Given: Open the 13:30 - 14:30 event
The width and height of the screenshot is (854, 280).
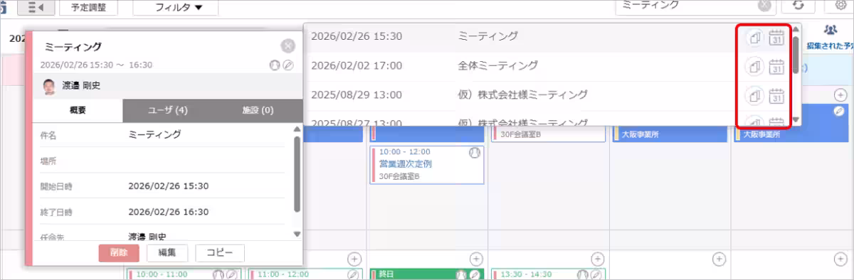Looking at the screenshot, I should [548, 274].
